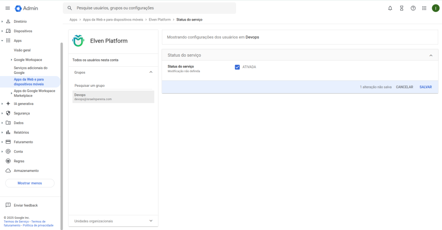Click the Pesquisar um grupo field

tap(113, 86)
